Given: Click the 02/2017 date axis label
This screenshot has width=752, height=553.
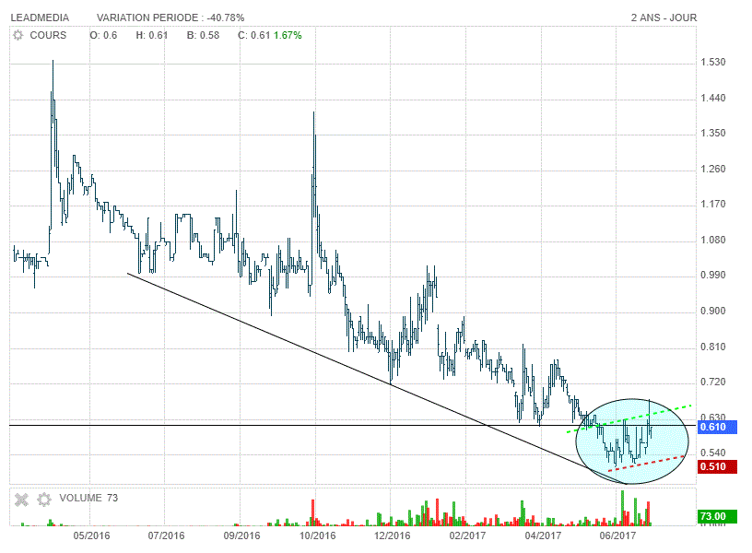Looking at the screenshot, I should [x=467, y=535].
